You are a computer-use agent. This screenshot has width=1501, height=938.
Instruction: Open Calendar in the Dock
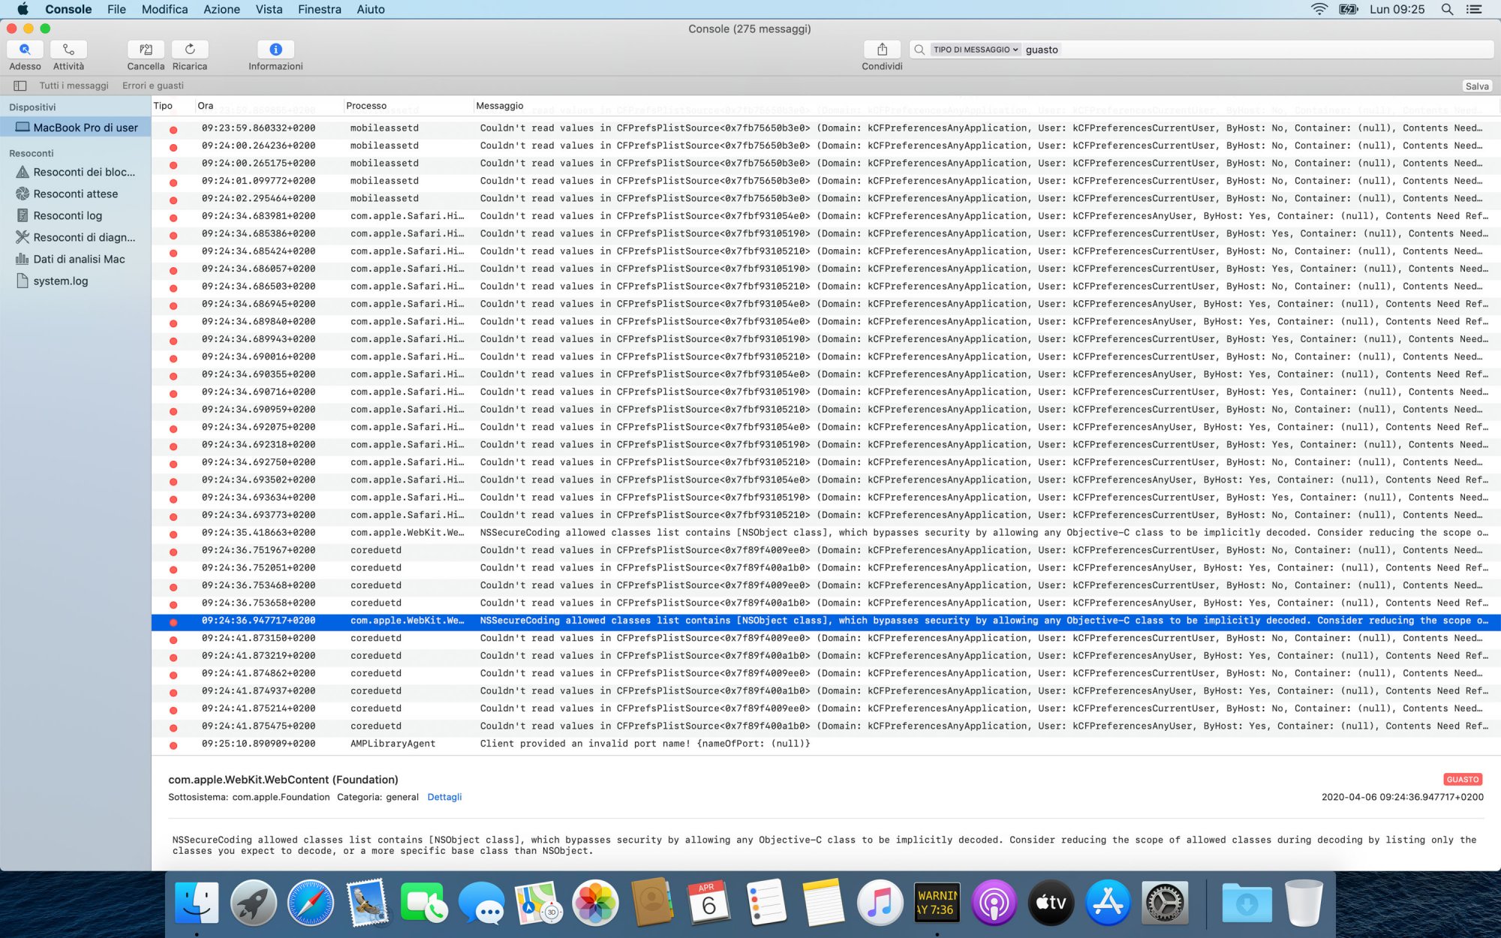709,903
